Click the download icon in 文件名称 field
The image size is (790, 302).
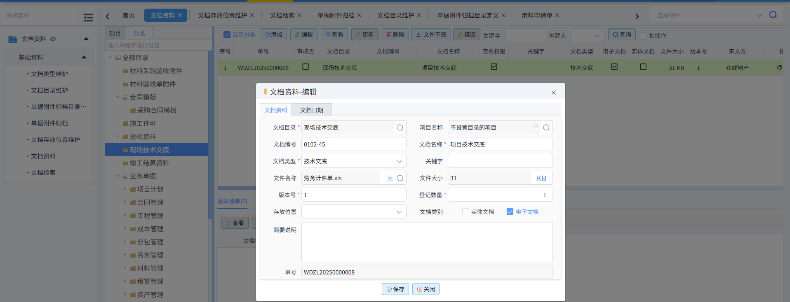pyautogui.click(x=390, y=178)
